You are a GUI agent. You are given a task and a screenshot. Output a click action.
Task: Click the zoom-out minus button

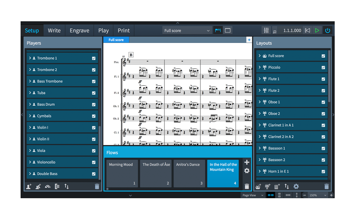[304, 195]
